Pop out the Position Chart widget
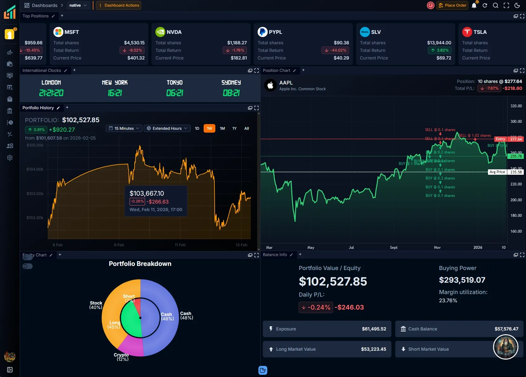 516,71
